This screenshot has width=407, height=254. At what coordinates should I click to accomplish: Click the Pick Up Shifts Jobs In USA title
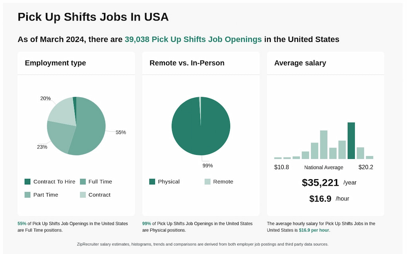[93, 17]
